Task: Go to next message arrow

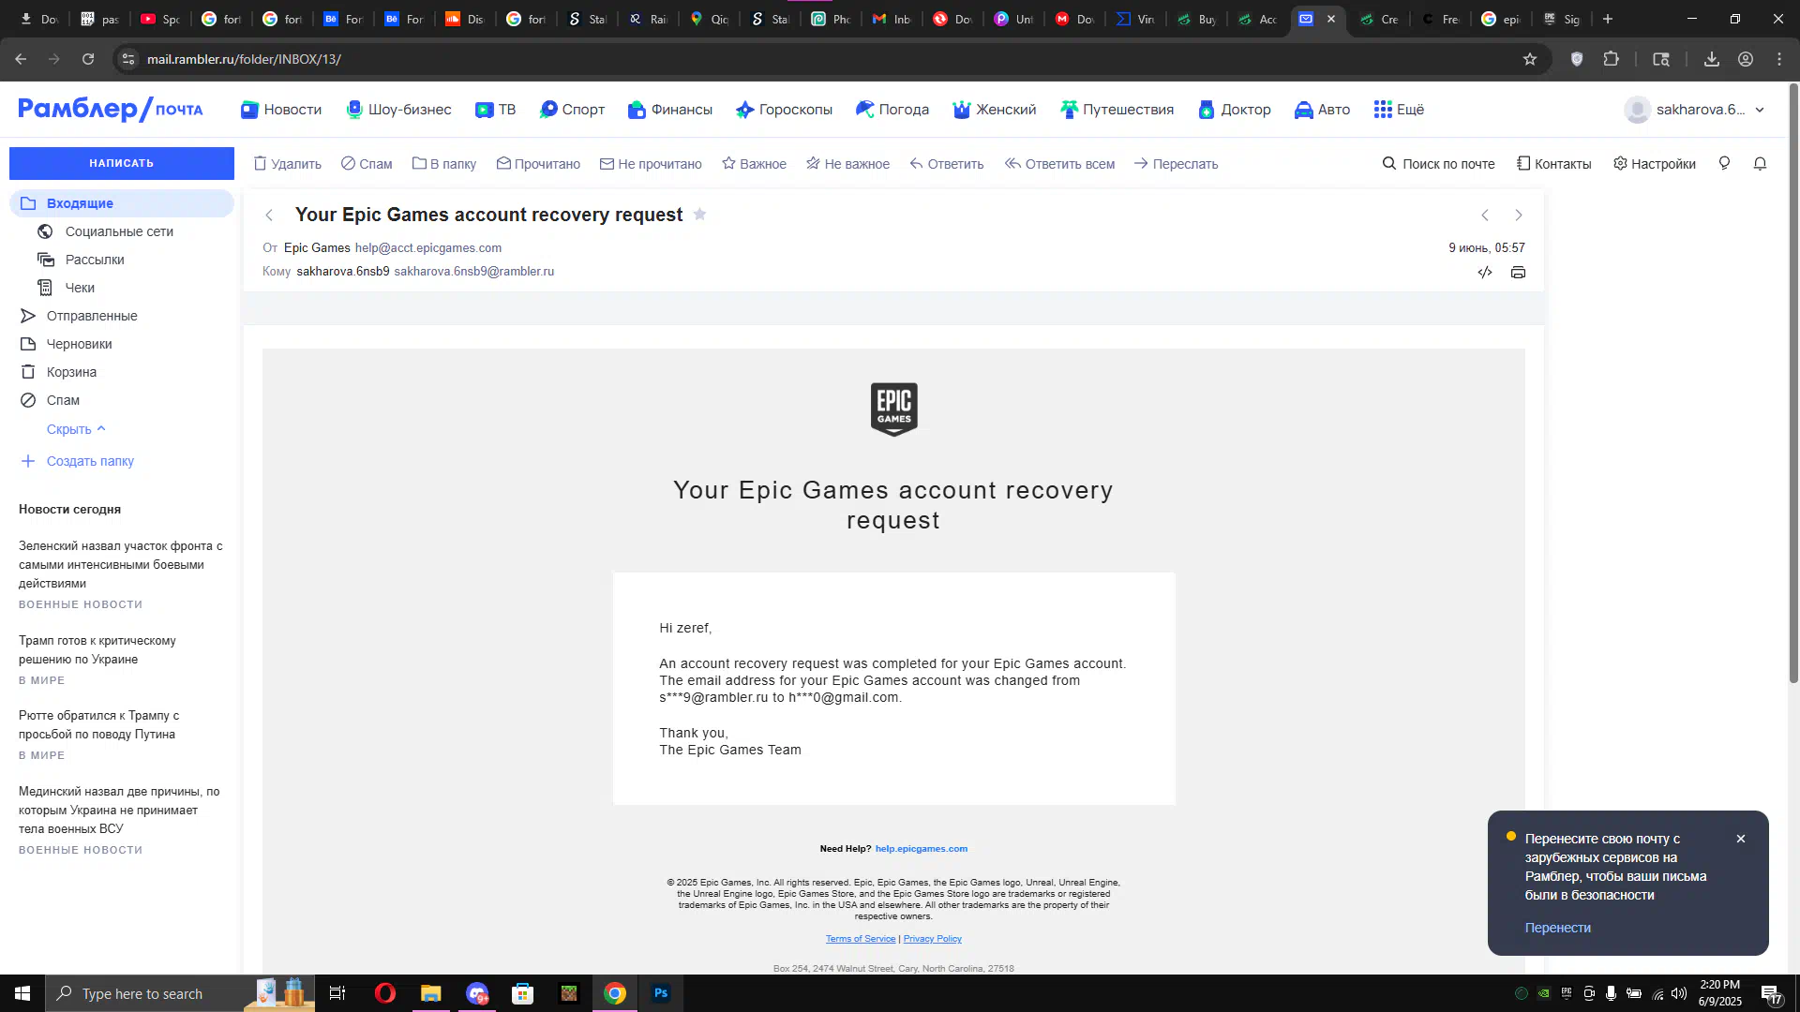Action: point(1519,216)
